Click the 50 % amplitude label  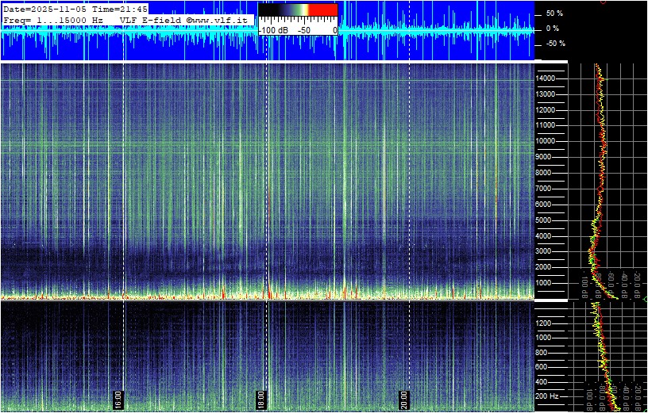[553, 13]
